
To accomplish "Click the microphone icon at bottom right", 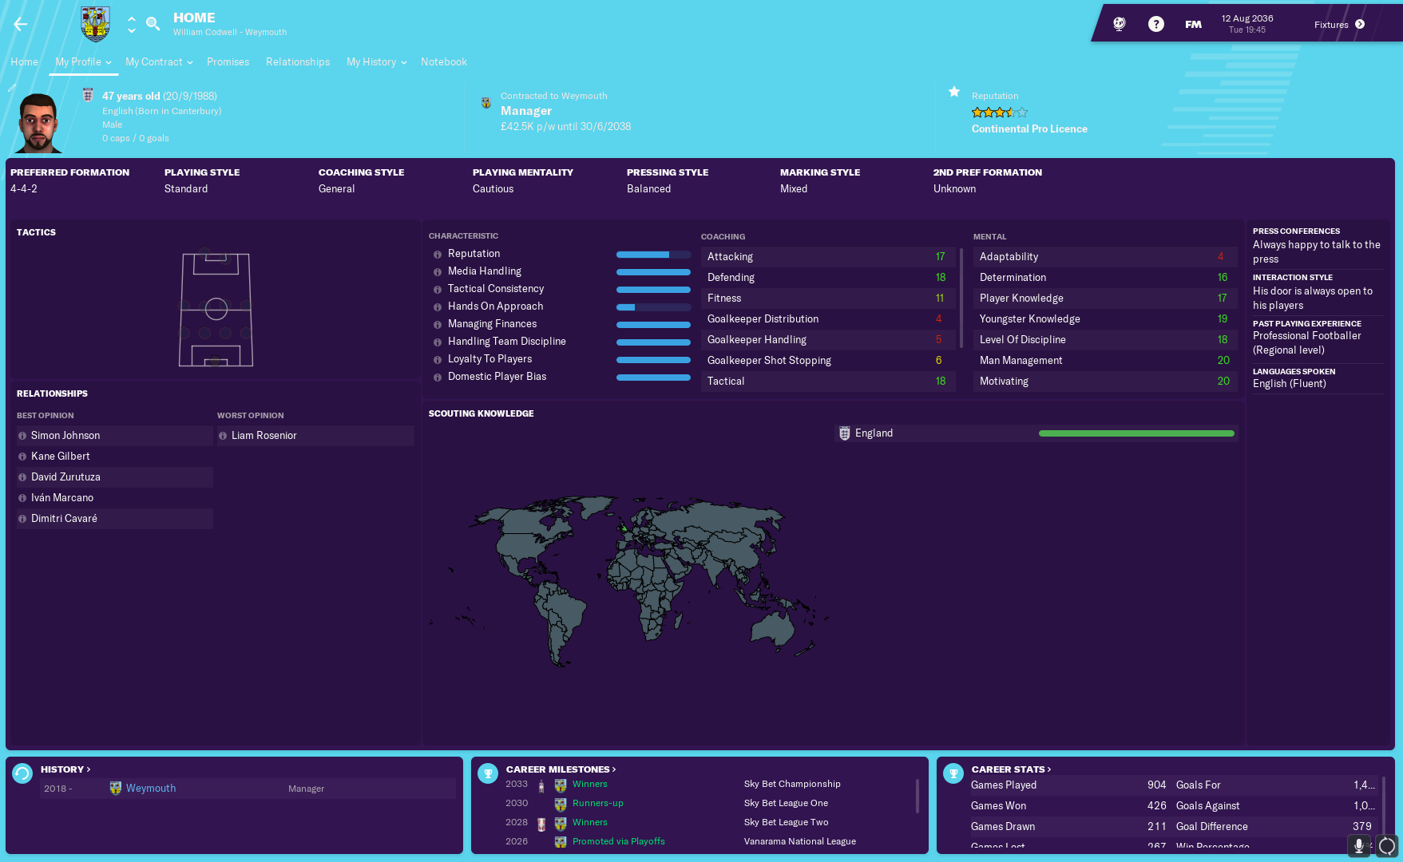I will [1358, 846].
